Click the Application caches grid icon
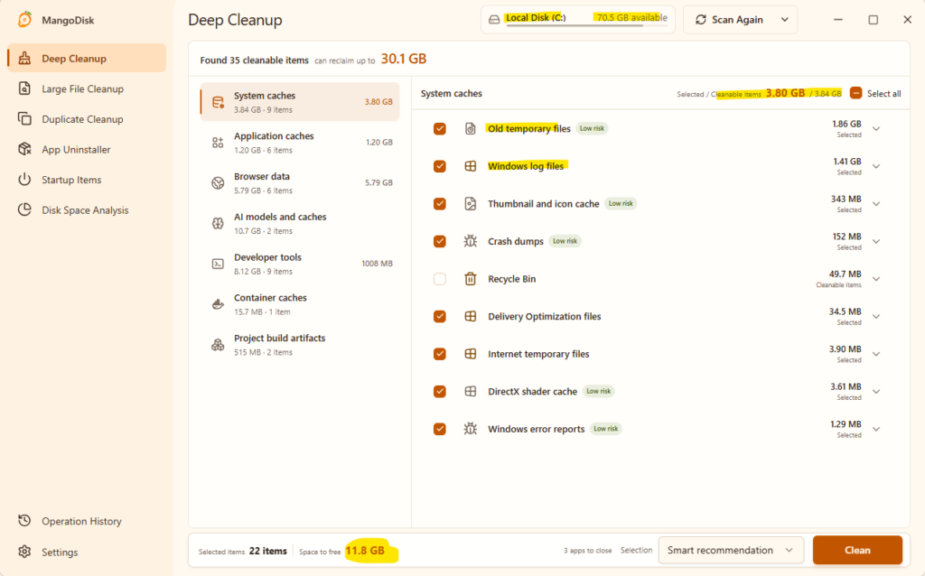This screenshot has height=576, width=925. (218, 143)
